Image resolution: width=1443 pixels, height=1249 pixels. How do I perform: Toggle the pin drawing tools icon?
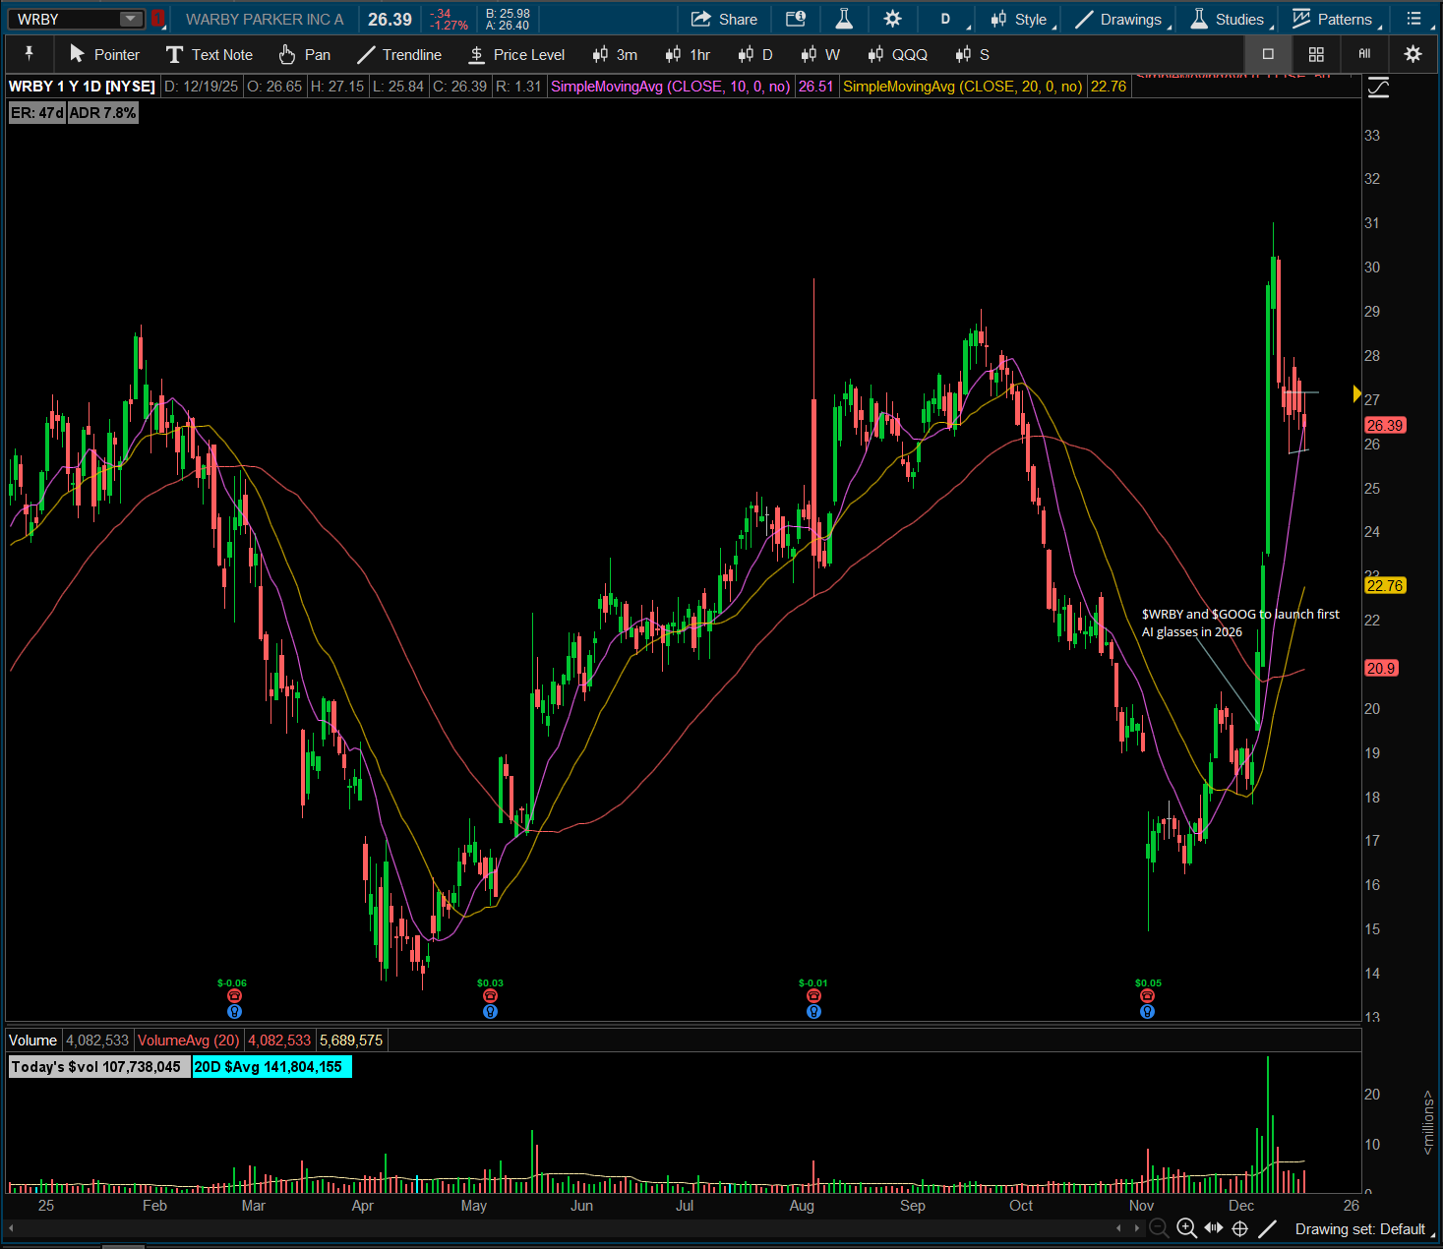(30, 54)
